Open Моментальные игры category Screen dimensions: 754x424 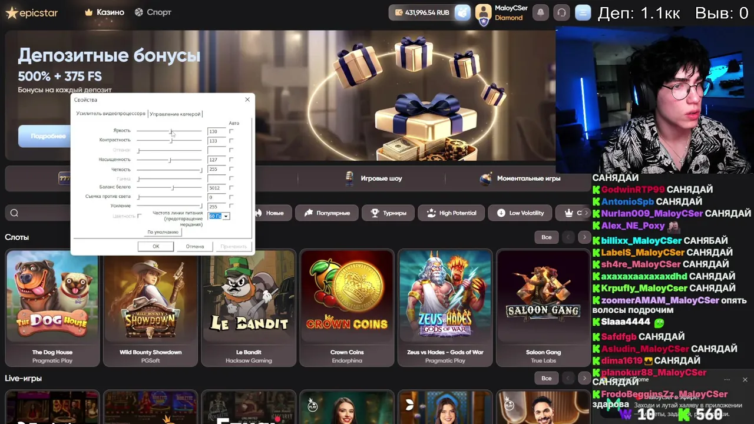520,178
